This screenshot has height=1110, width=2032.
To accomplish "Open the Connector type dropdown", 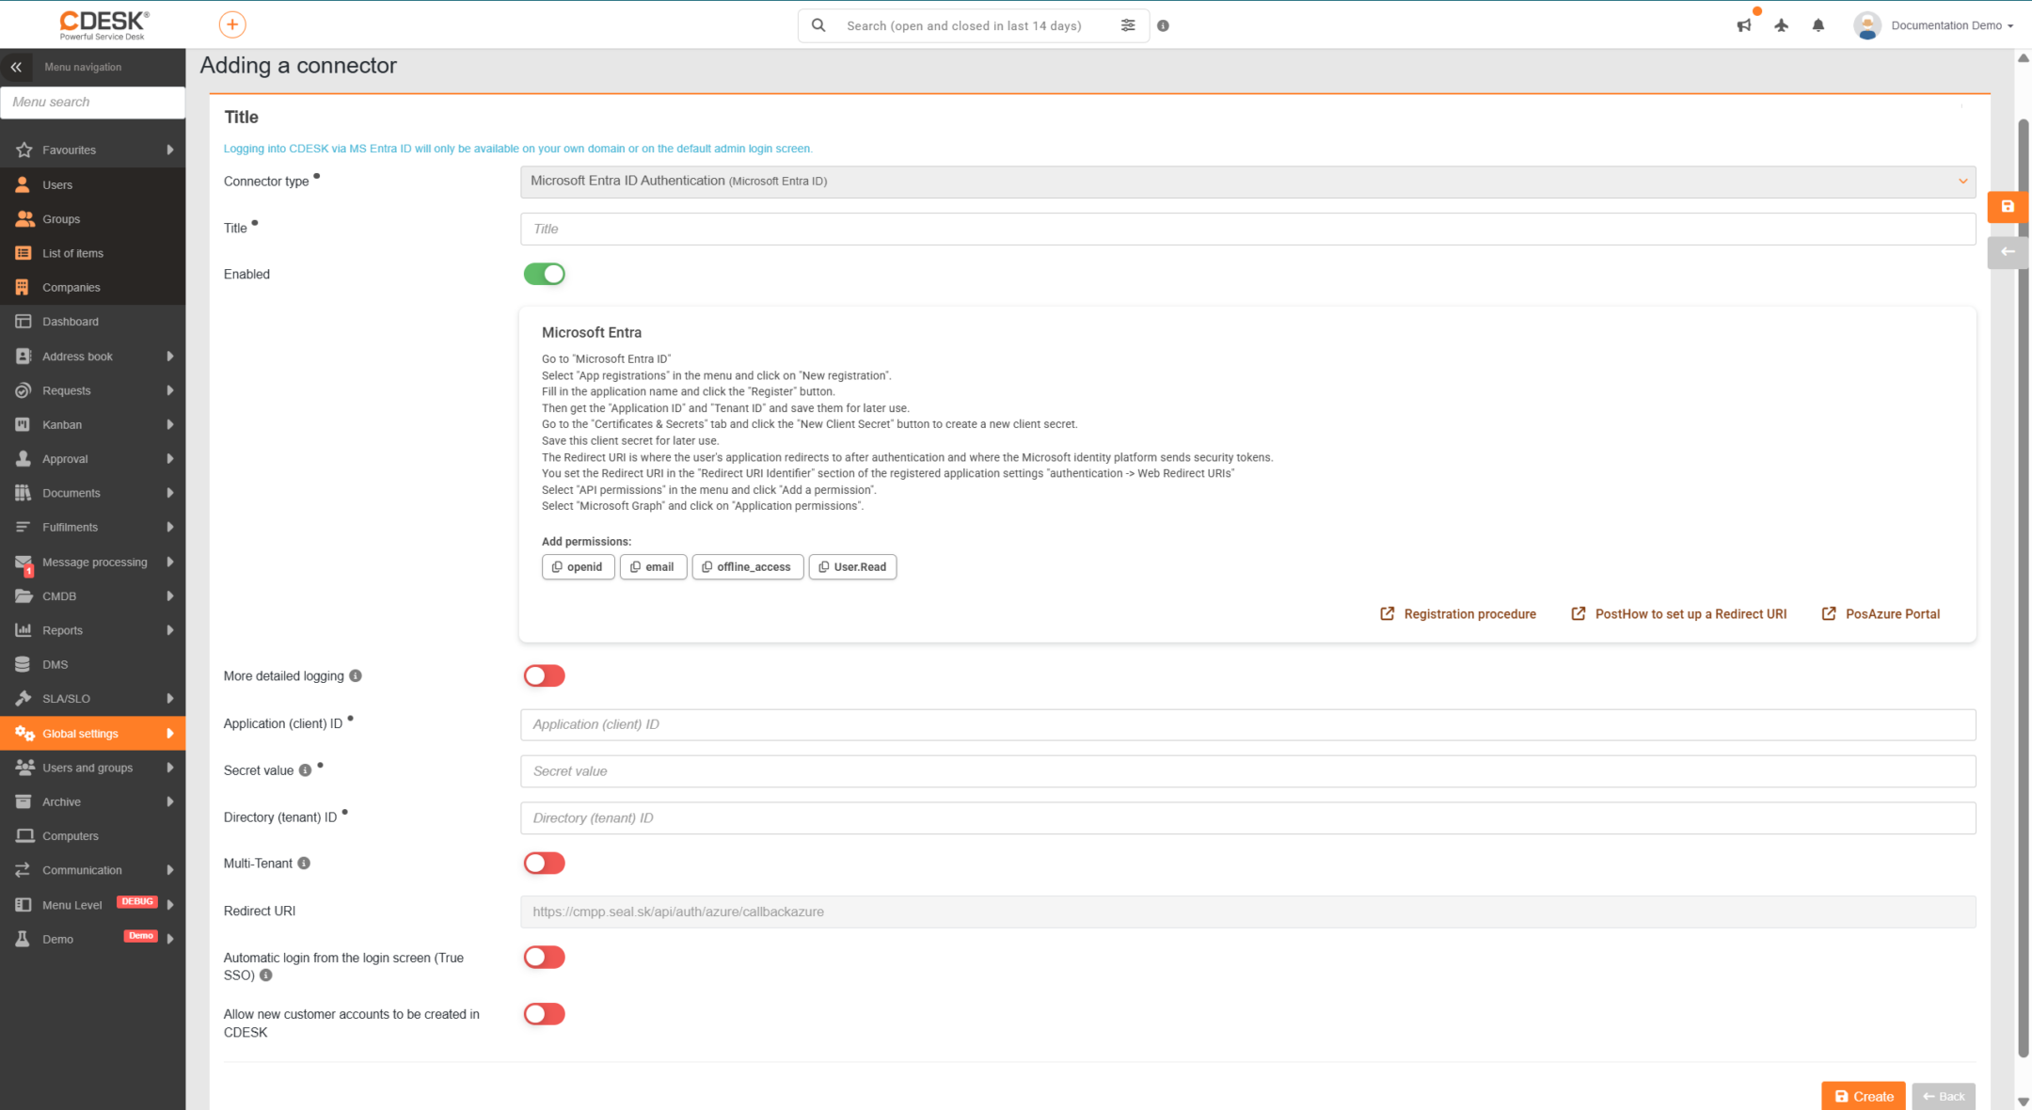I will (1247, 182).
